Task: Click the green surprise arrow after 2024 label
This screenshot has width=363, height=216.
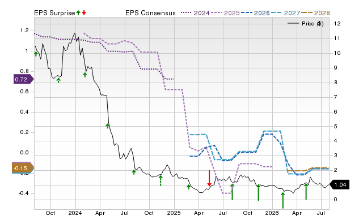Action: pos(85,75)
